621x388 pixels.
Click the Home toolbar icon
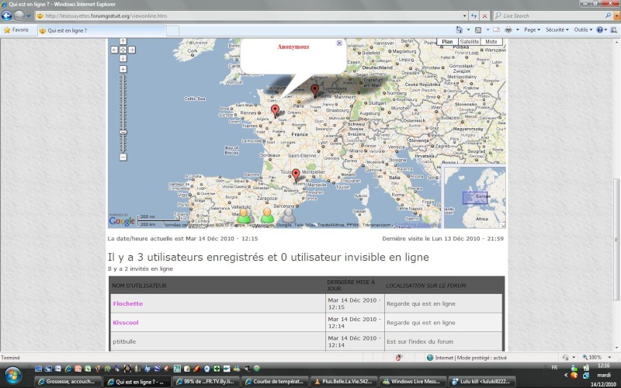tap(460, 29)
